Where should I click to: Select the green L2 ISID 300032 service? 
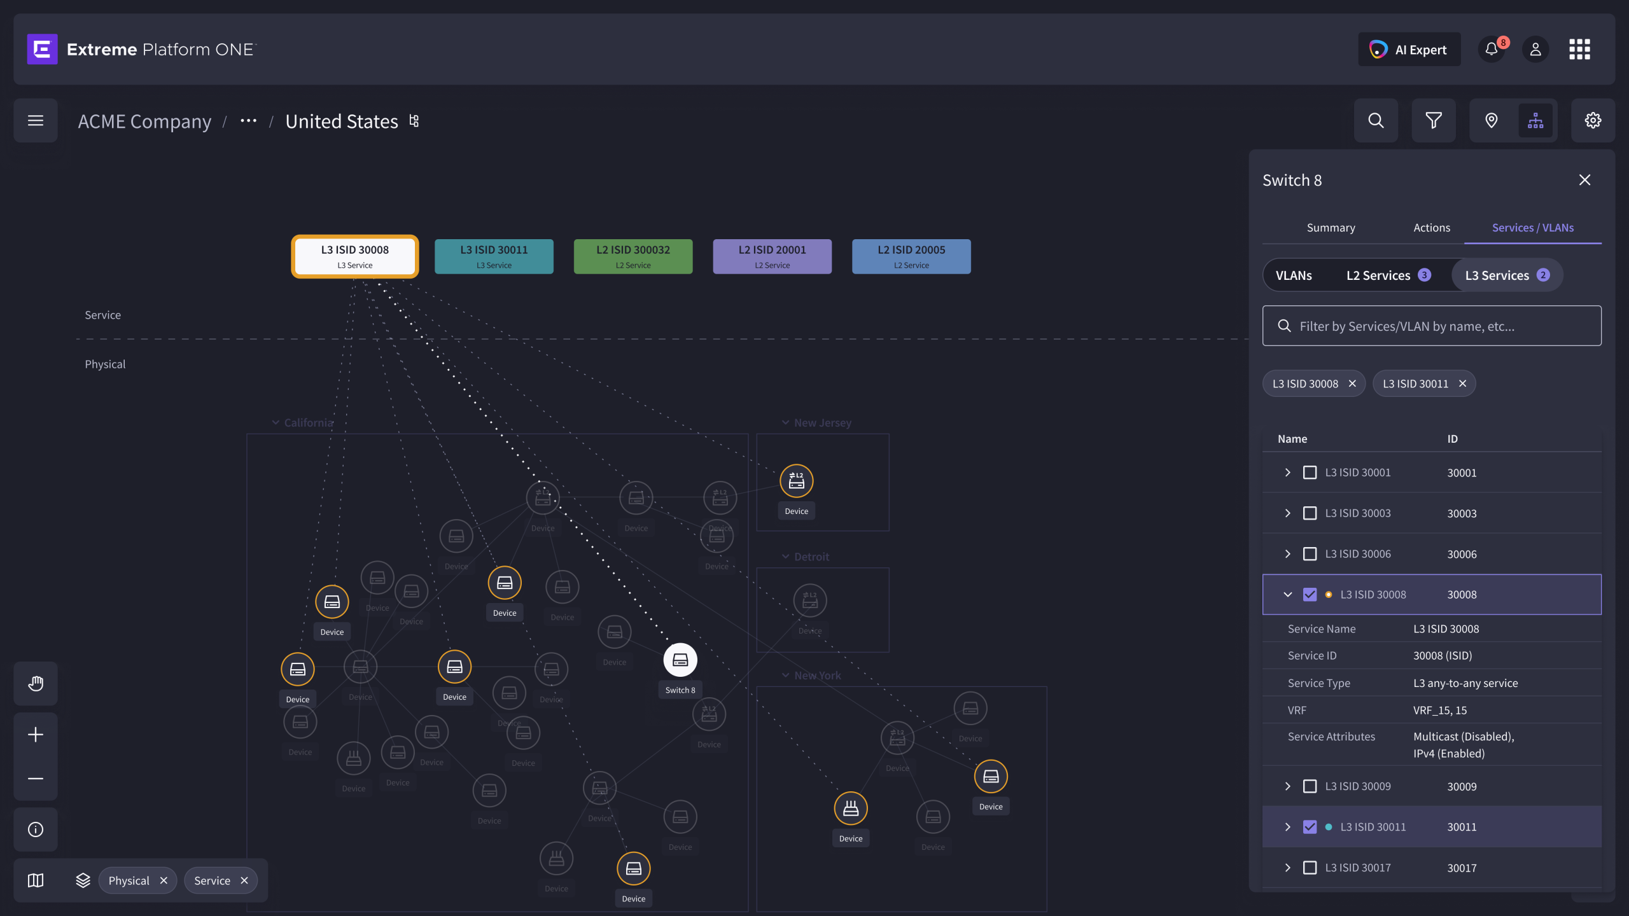633,256
